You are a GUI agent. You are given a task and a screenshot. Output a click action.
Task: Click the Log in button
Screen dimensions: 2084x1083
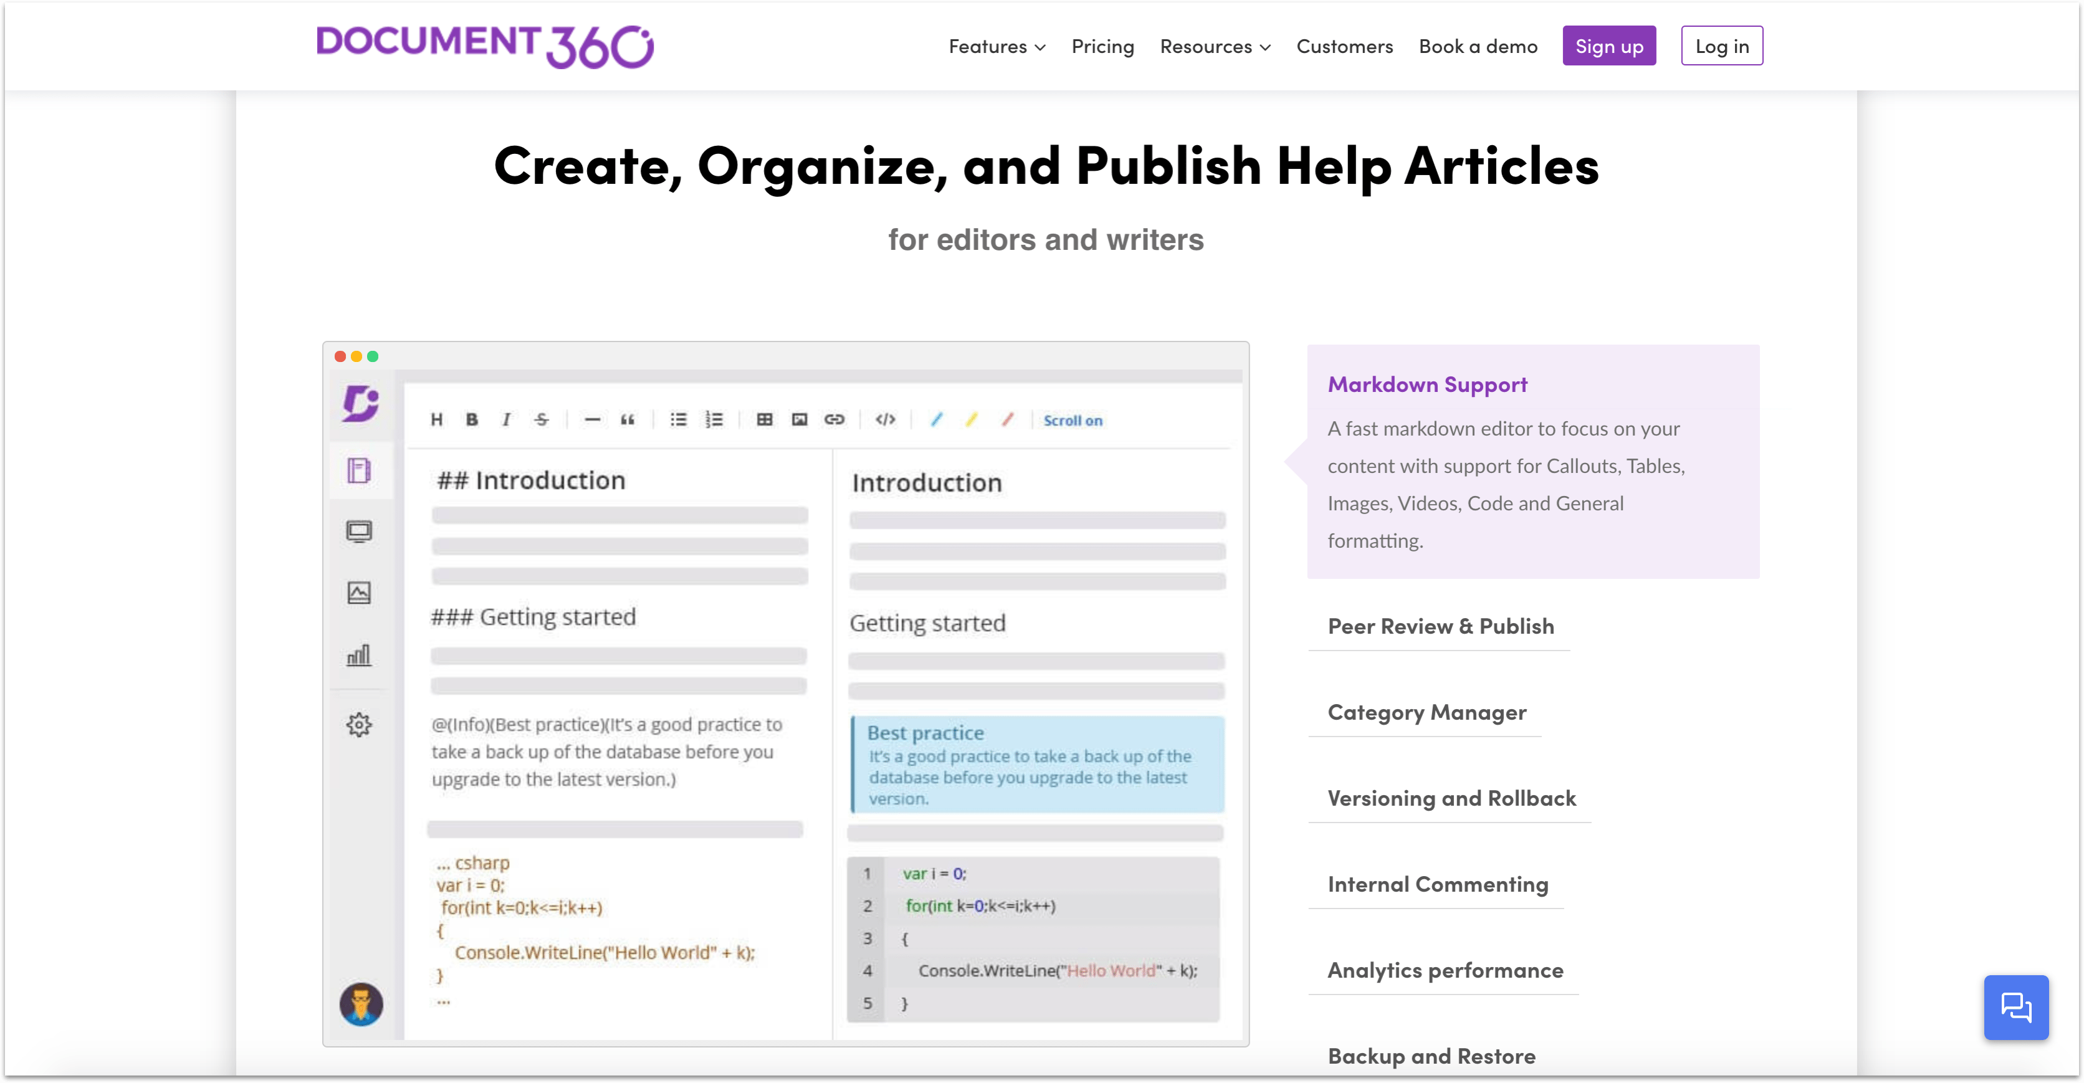[1721, 46]
